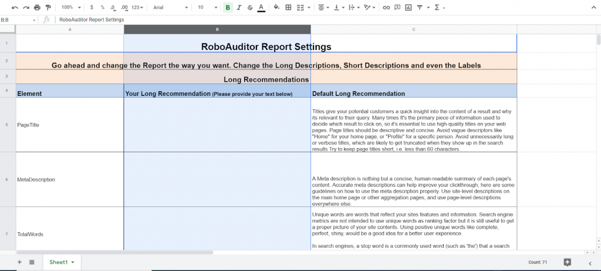Click the Count: 71 summary
Image resolution: width=601 pixels, height=271 pixels.
[x=537, y=262]
